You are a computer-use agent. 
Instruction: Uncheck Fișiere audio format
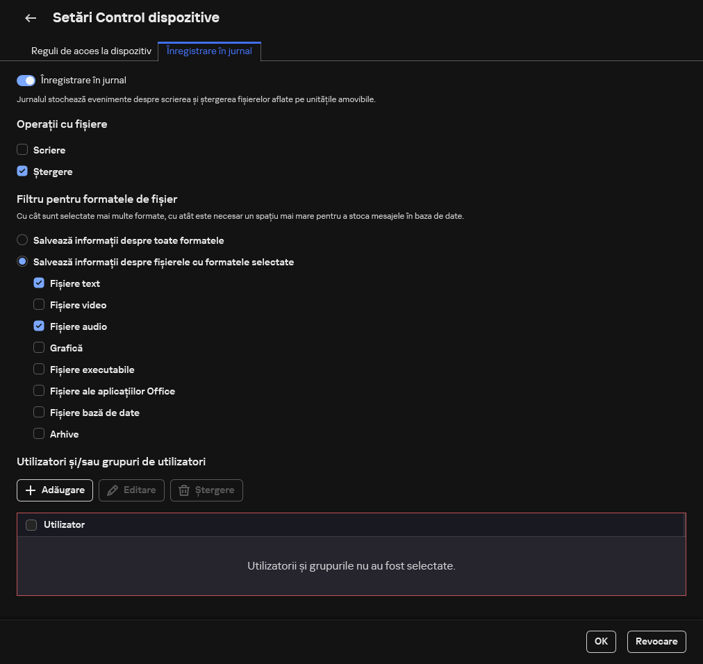click(39, 326)
